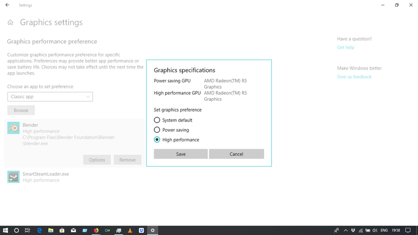
Task: Click the Blender app icon in list
Action: (14, 128)
